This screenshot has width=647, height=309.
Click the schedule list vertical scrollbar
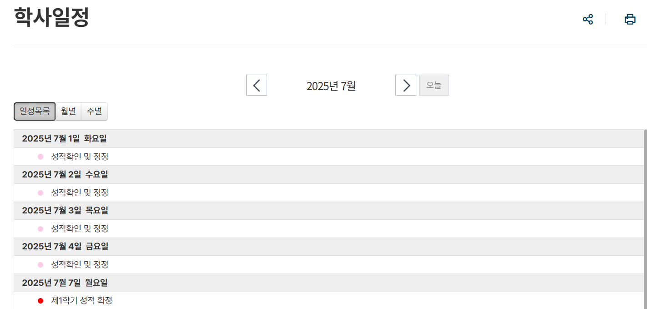[645, 218]
